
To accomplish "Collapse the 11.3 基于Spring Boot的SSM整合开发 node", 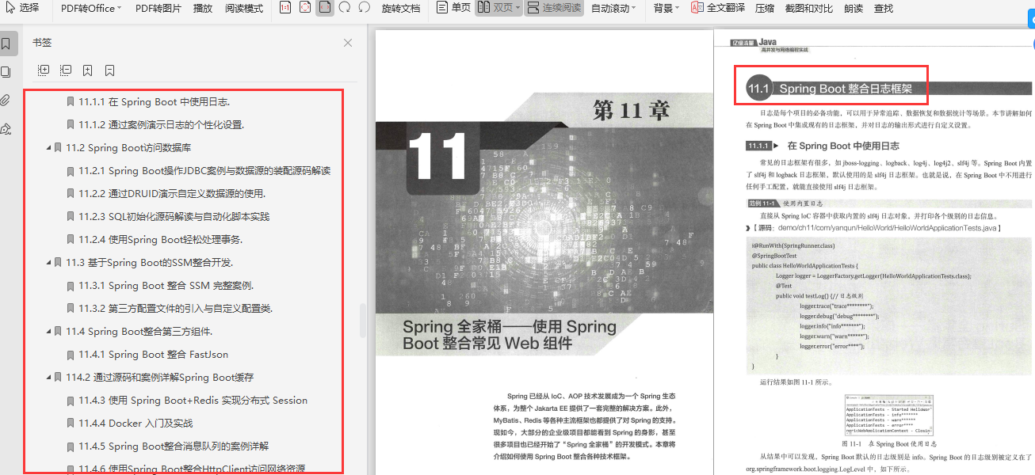I will (x=48, y=263).
